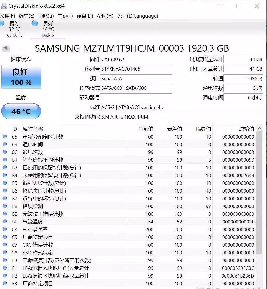Close the CrystalDiskInfo window
This screenshot has width=267, height=289.
[x=257, y=6]
